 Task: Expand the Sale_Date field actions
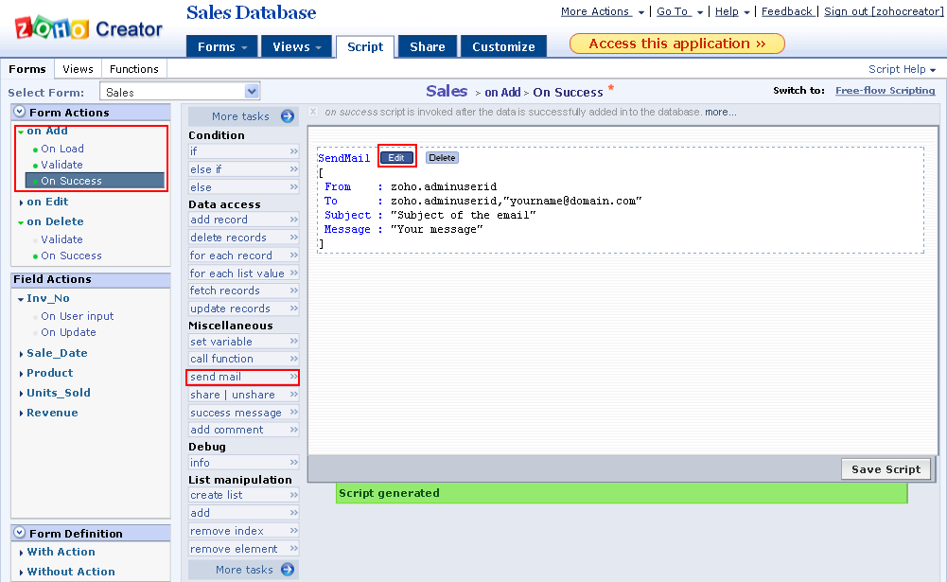pos(22,354)
